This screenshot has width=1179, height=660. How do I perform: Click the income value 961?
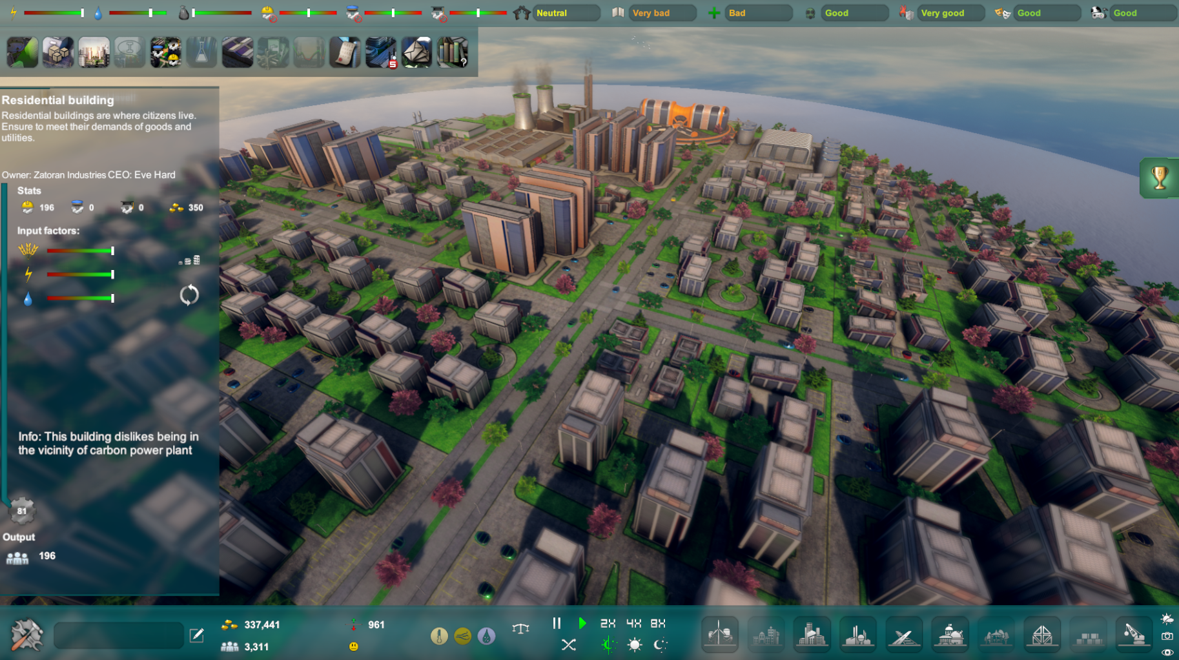tap(376, 624)
